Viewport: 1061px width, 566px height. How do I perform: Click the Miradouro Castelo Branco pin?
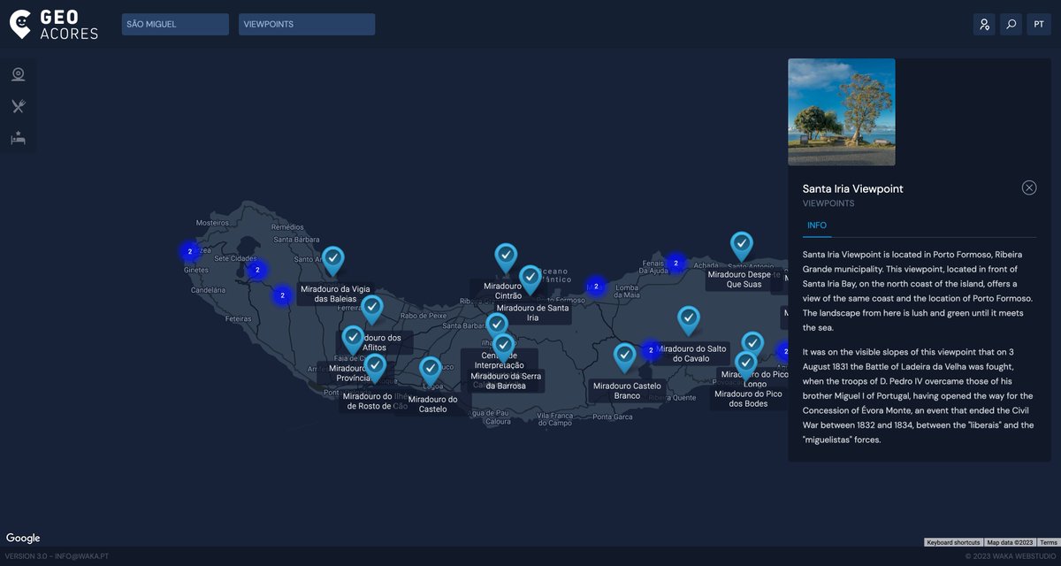[625, 358]
